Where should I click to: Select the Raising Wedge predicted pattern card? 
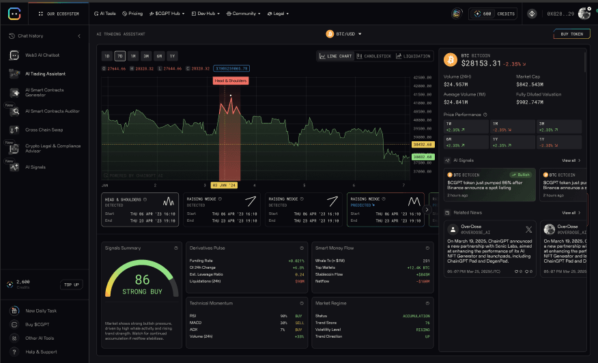386,209
